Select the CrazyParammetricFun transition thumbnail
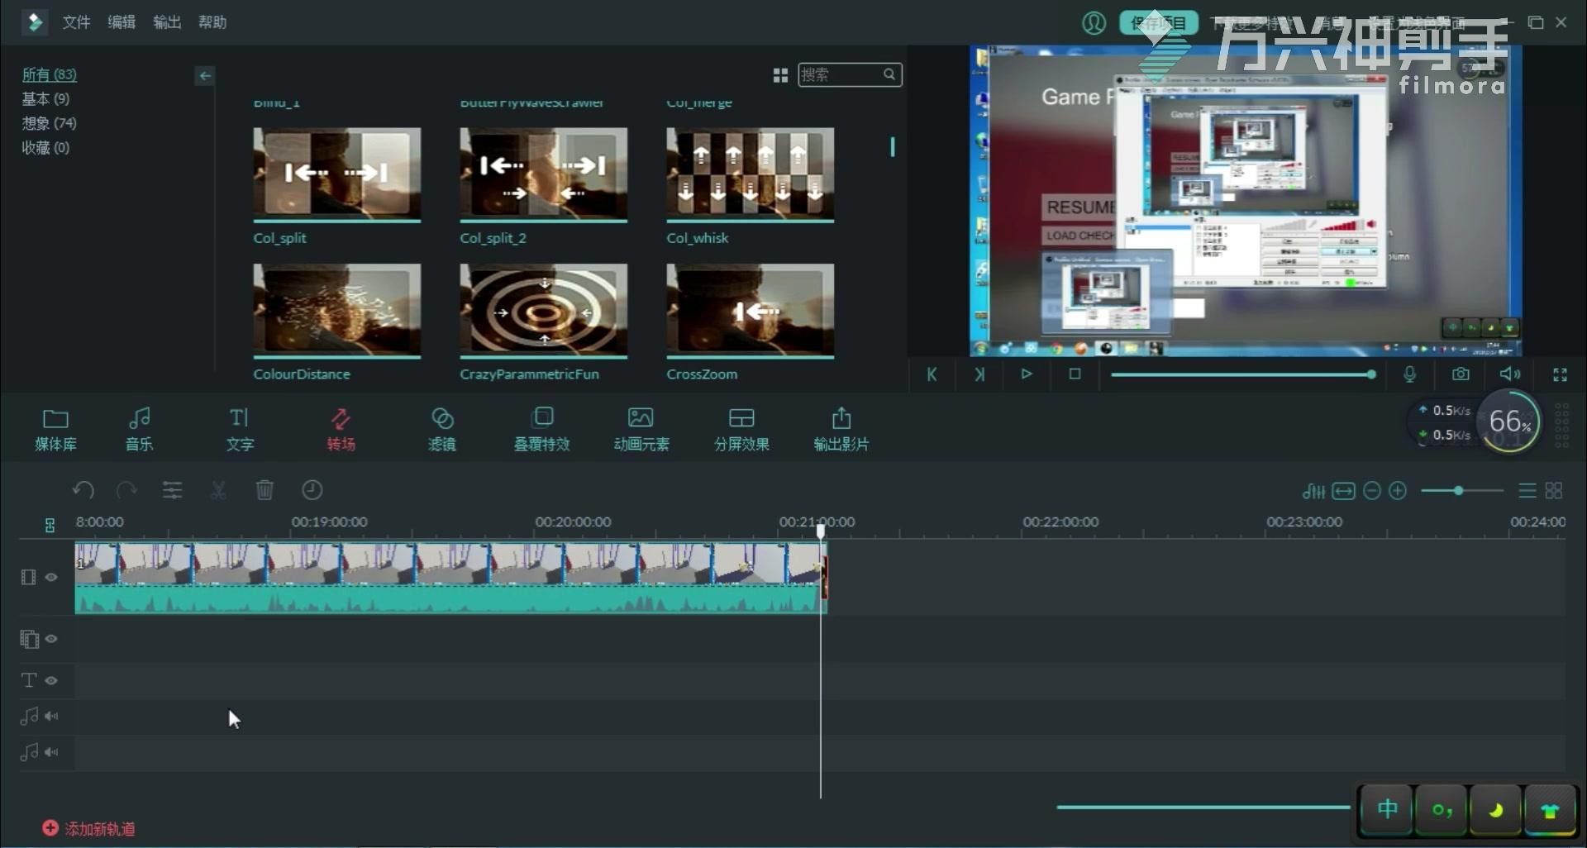 click(544, 311)
